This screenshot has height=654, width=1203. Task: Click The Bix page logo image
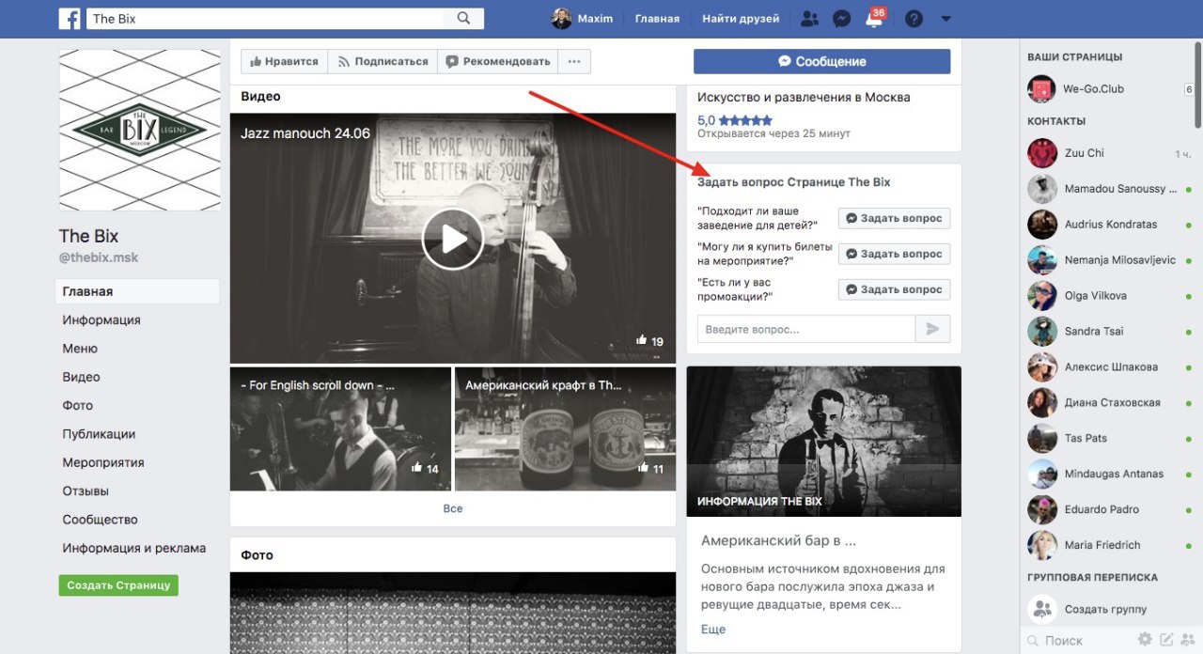click(140, 130)
